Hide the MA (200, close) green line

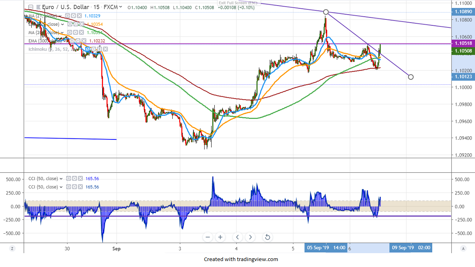pos(70,32)
